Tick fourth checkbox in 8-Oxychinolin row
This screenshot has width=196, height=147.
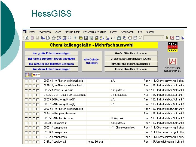pos(38,123)
